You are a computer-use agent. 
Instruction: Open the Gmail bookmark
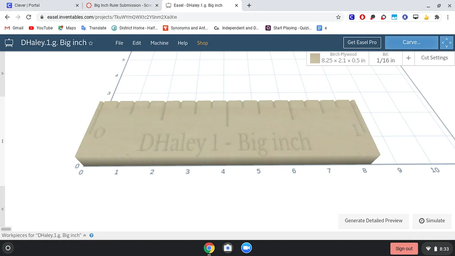(x=14, y=28)
